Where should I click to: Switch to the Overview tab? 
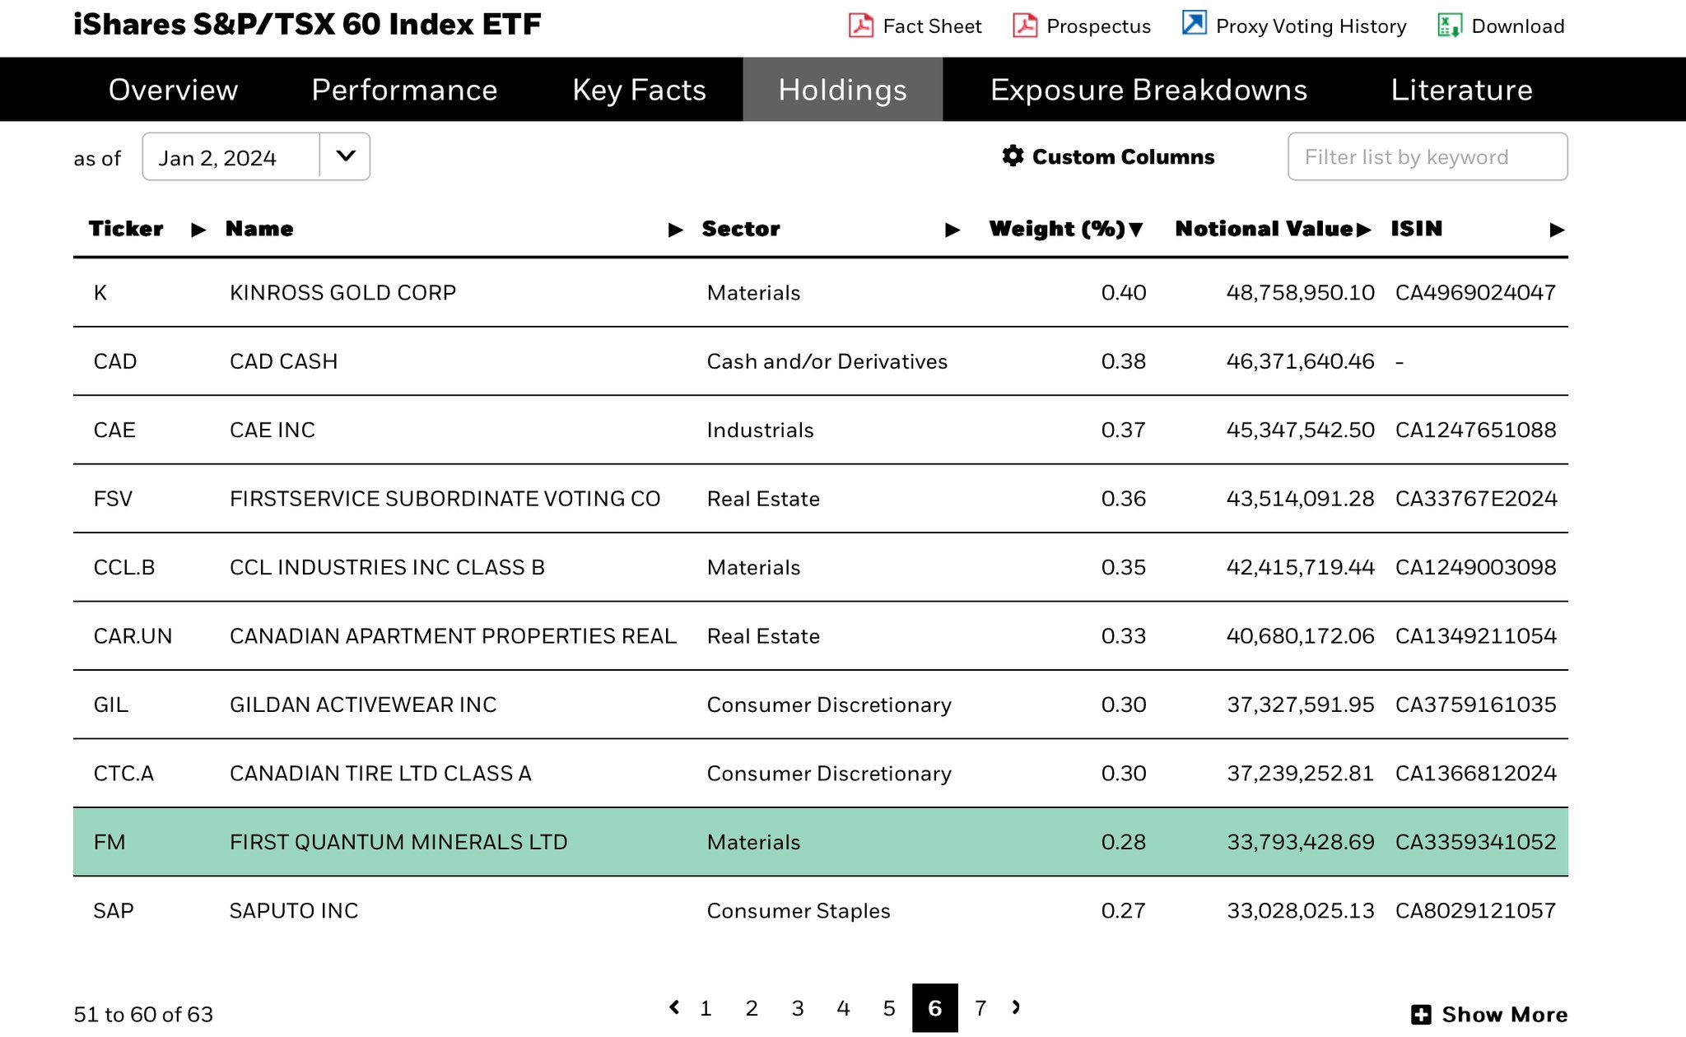click(173, 90)
